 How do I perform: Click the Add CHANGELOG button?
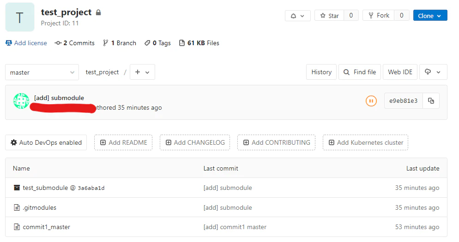click(x=195, y=142)
